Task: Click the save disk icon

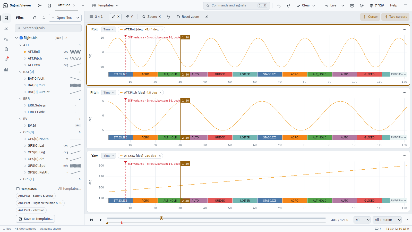Action: [49, 5]
